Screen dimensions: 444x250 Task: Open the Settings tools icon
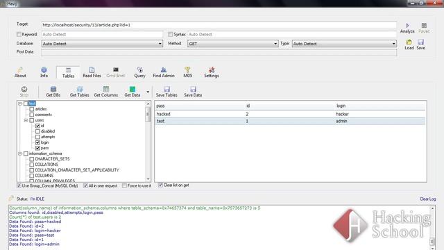click(212, 69)
